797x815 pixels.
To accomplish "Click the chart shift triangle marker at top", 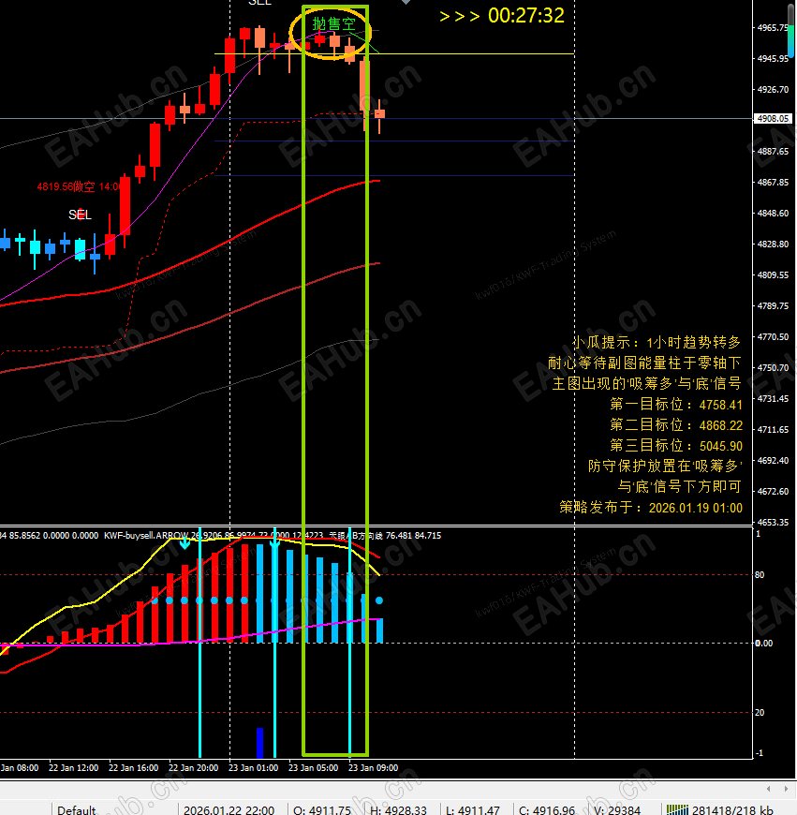I will (x=406, y=2).
